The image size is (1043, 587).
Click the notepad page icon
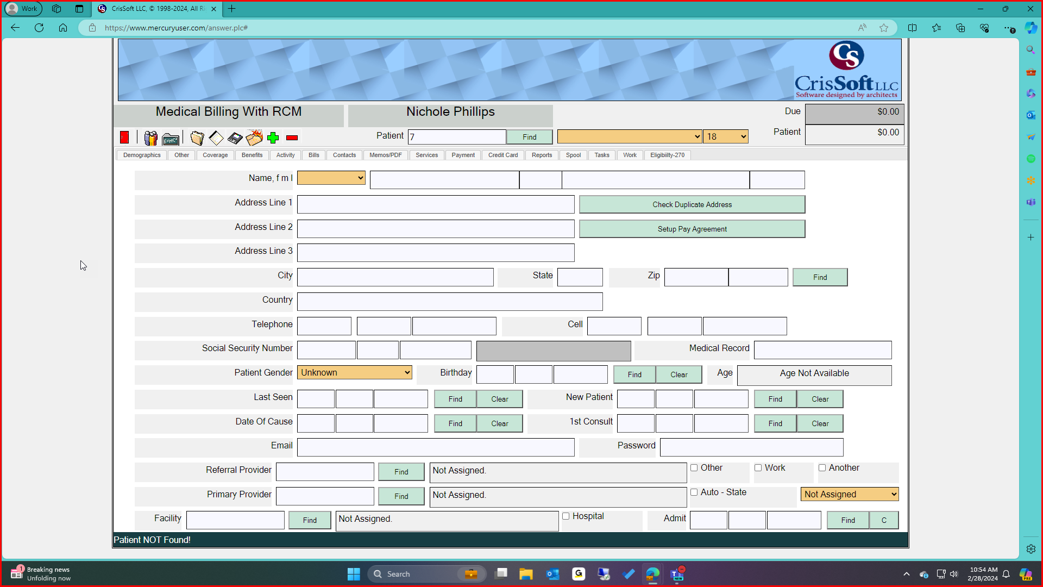(216, 138)
